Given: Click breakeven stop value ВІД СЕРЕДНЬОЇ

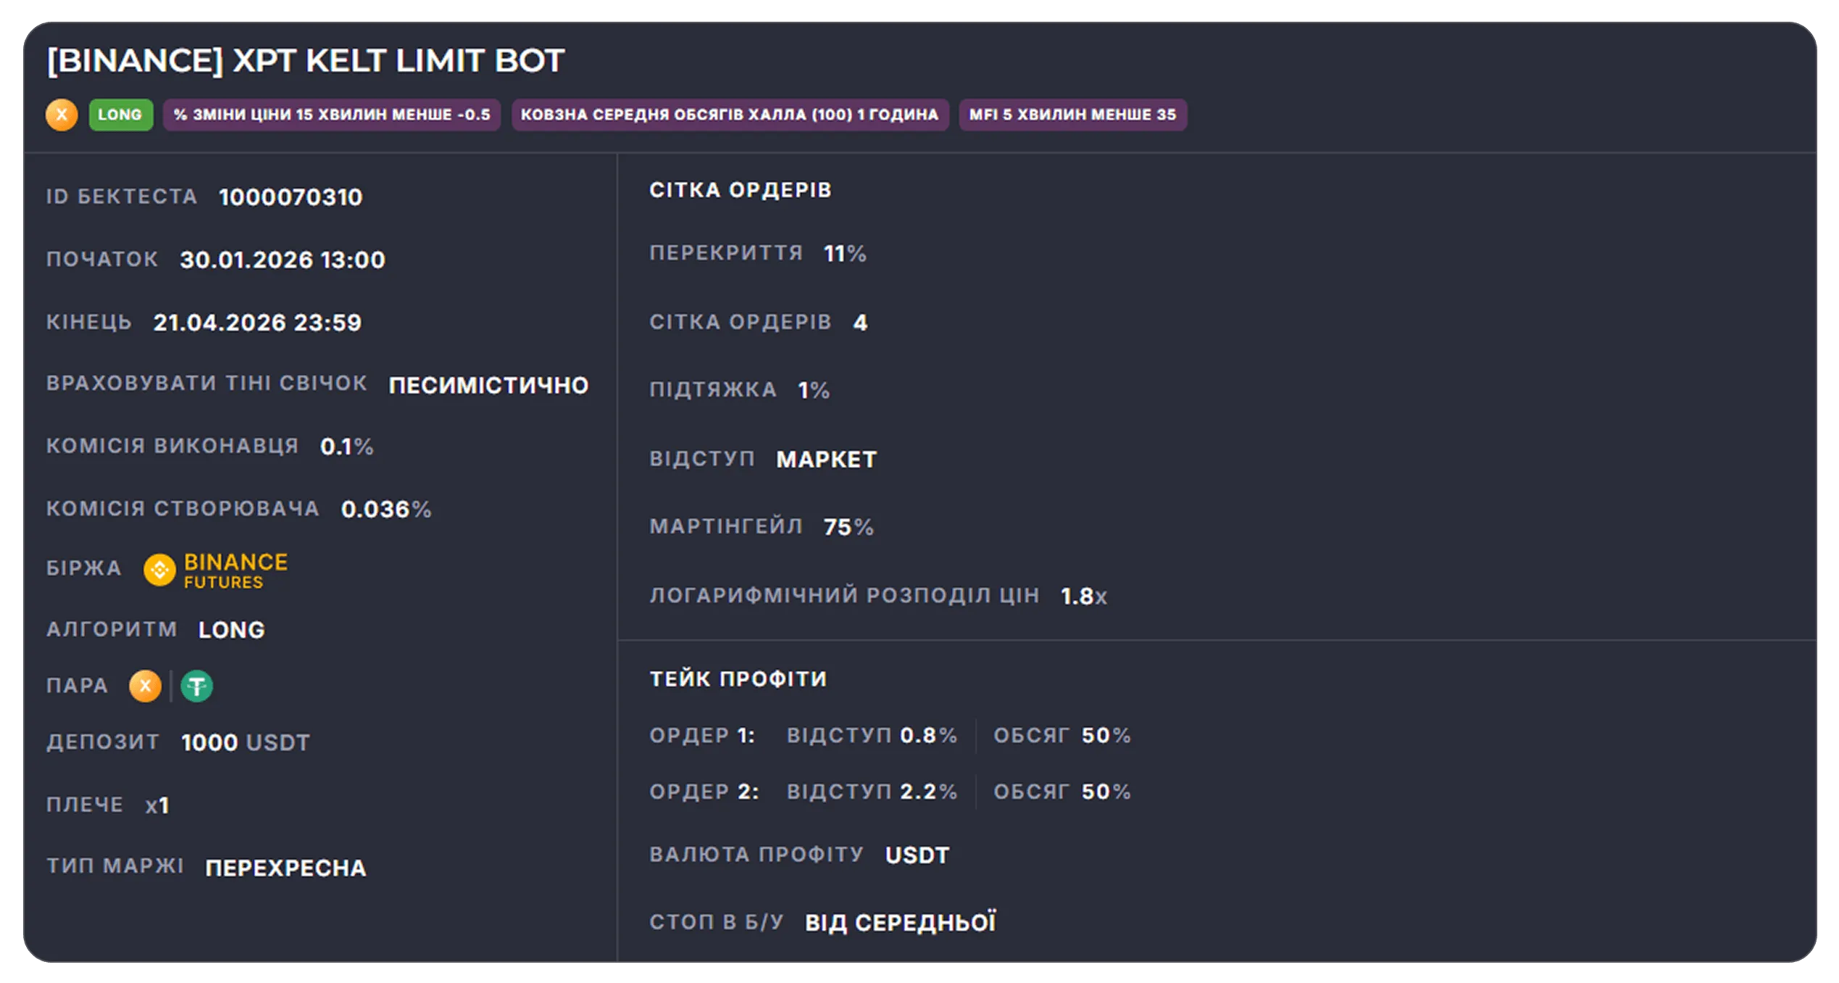Looking at the screenshot, I should coord(901,922).
